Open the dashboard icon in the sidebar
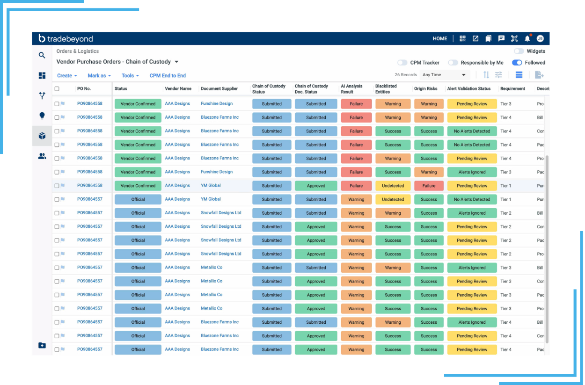 point(42,75)
